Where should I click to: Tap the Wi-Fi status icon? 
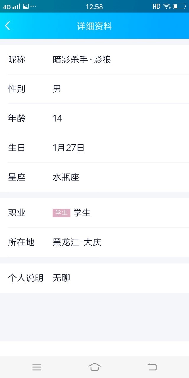pyautogui.click(x=167, y=6)
